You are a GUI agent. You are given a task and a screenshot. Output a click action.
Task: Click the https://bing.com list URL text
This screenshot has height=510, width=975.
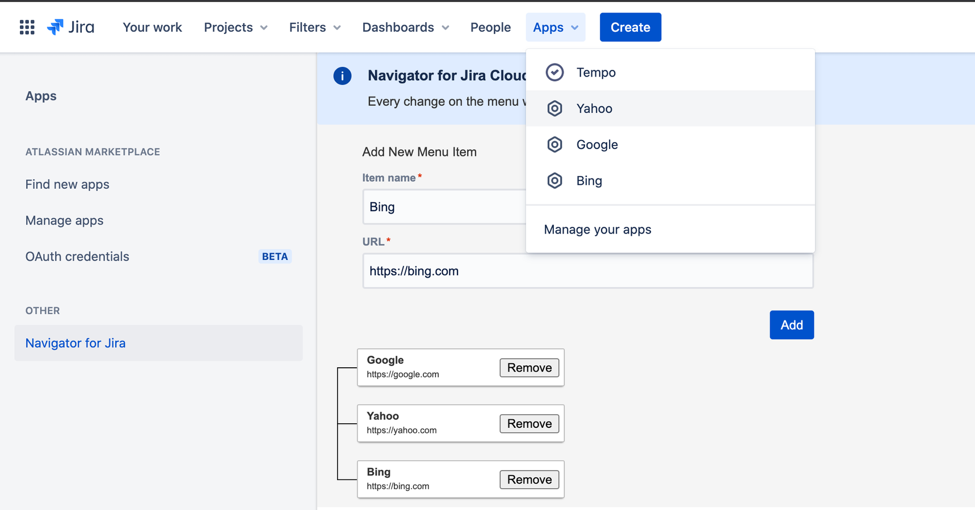point(398,486)
